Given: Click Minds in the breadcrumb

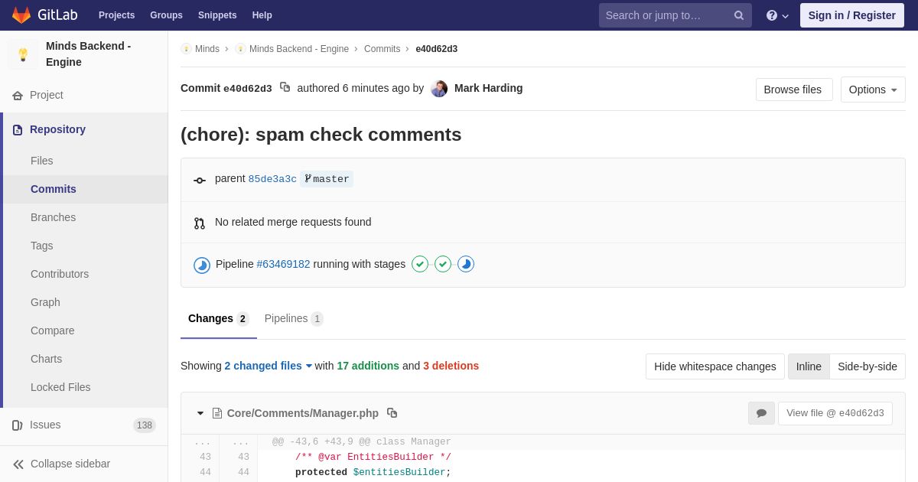Looking at the screenshot, I should (x=207, y=49).
